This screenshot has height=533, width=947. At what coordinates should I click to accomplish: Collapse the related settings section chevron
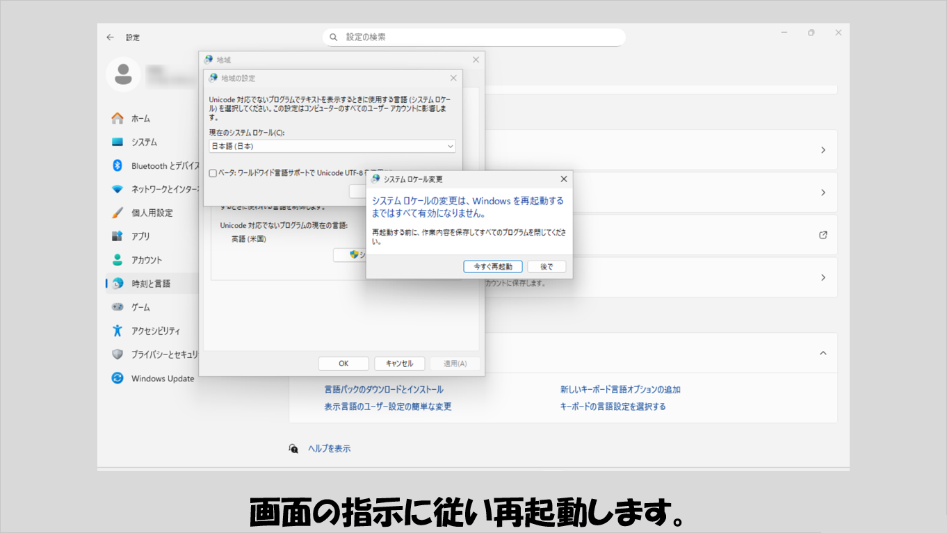coord(823,353)
